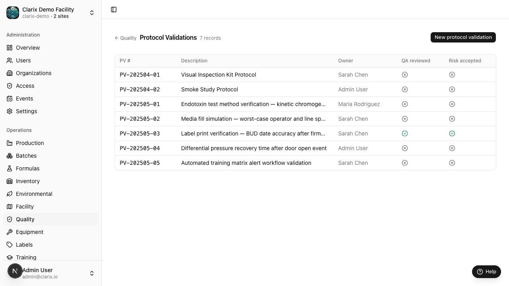The image size is (509, 286).
Task: Click the Formulas flask icon
Action: 10,168
